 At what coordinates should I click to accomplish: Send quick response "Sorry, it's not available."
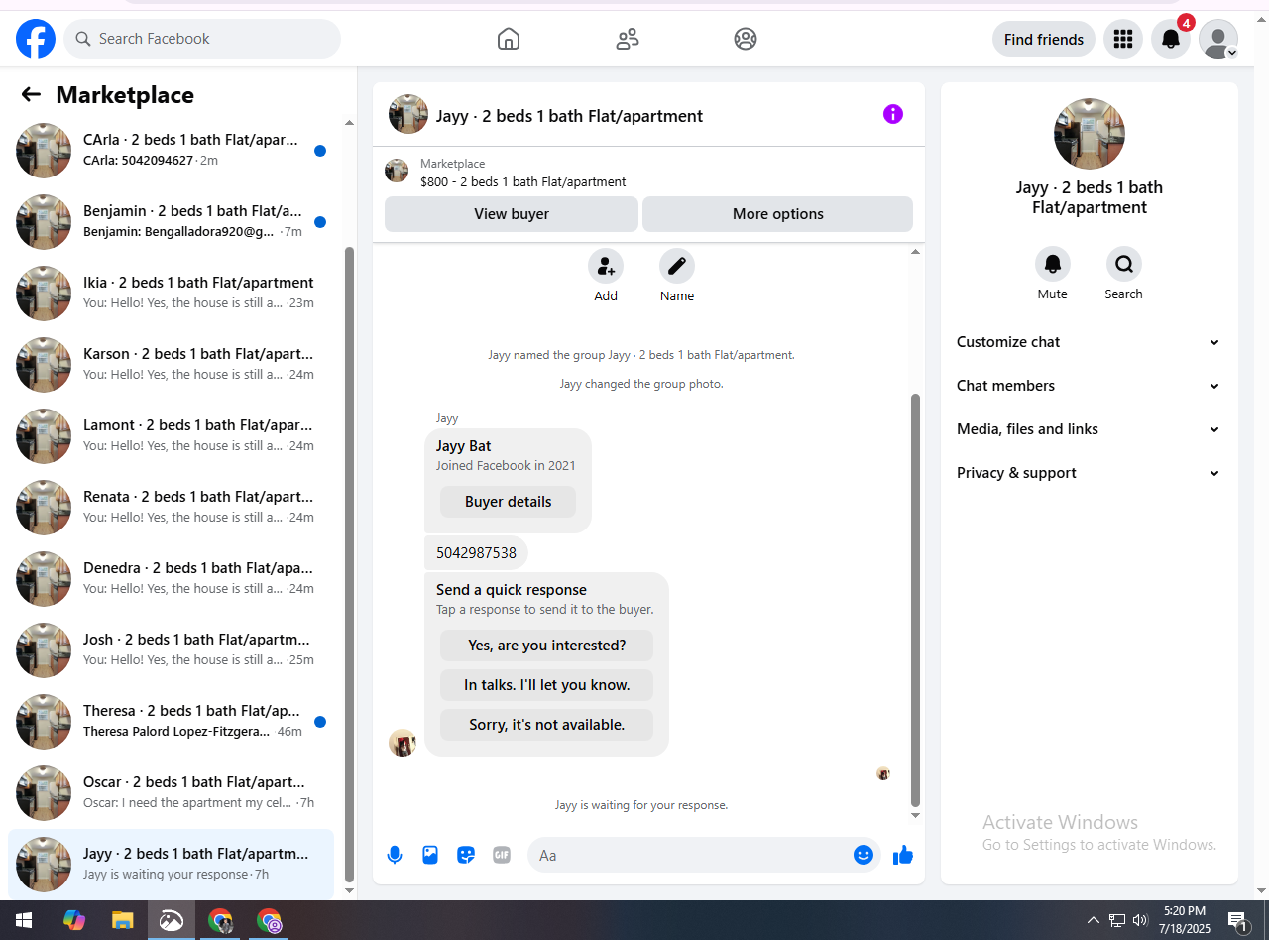[546, 725]
